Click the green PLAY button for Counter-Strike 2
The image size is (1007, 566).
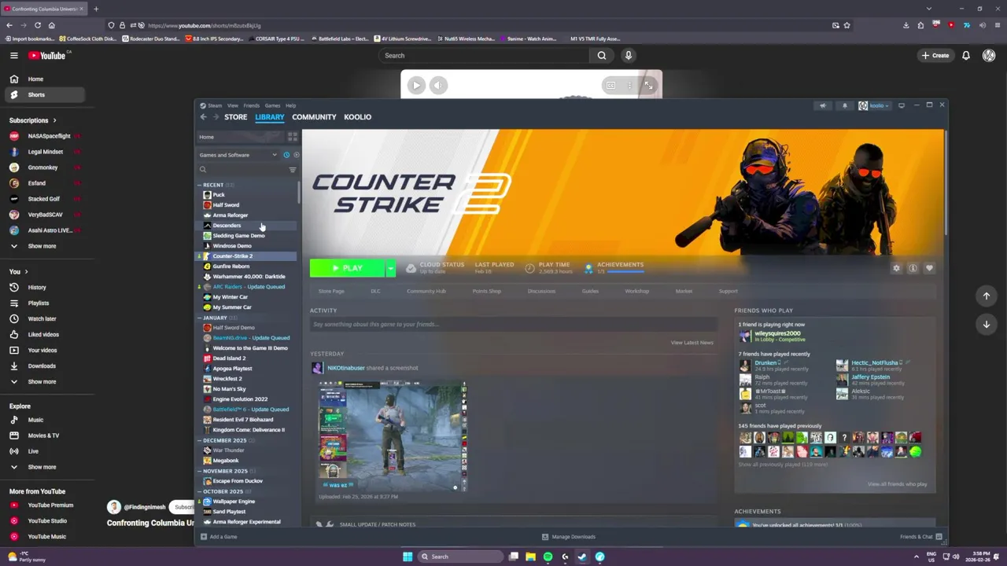pos(347,268)
